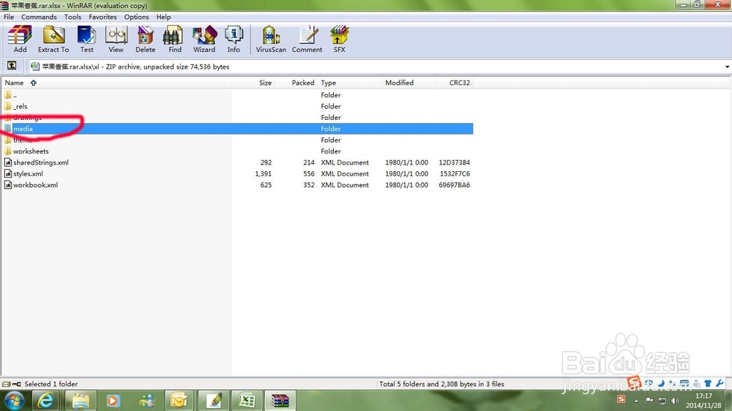Open the Action Center flag icon
Screen dimensions: 732x411
649,400
